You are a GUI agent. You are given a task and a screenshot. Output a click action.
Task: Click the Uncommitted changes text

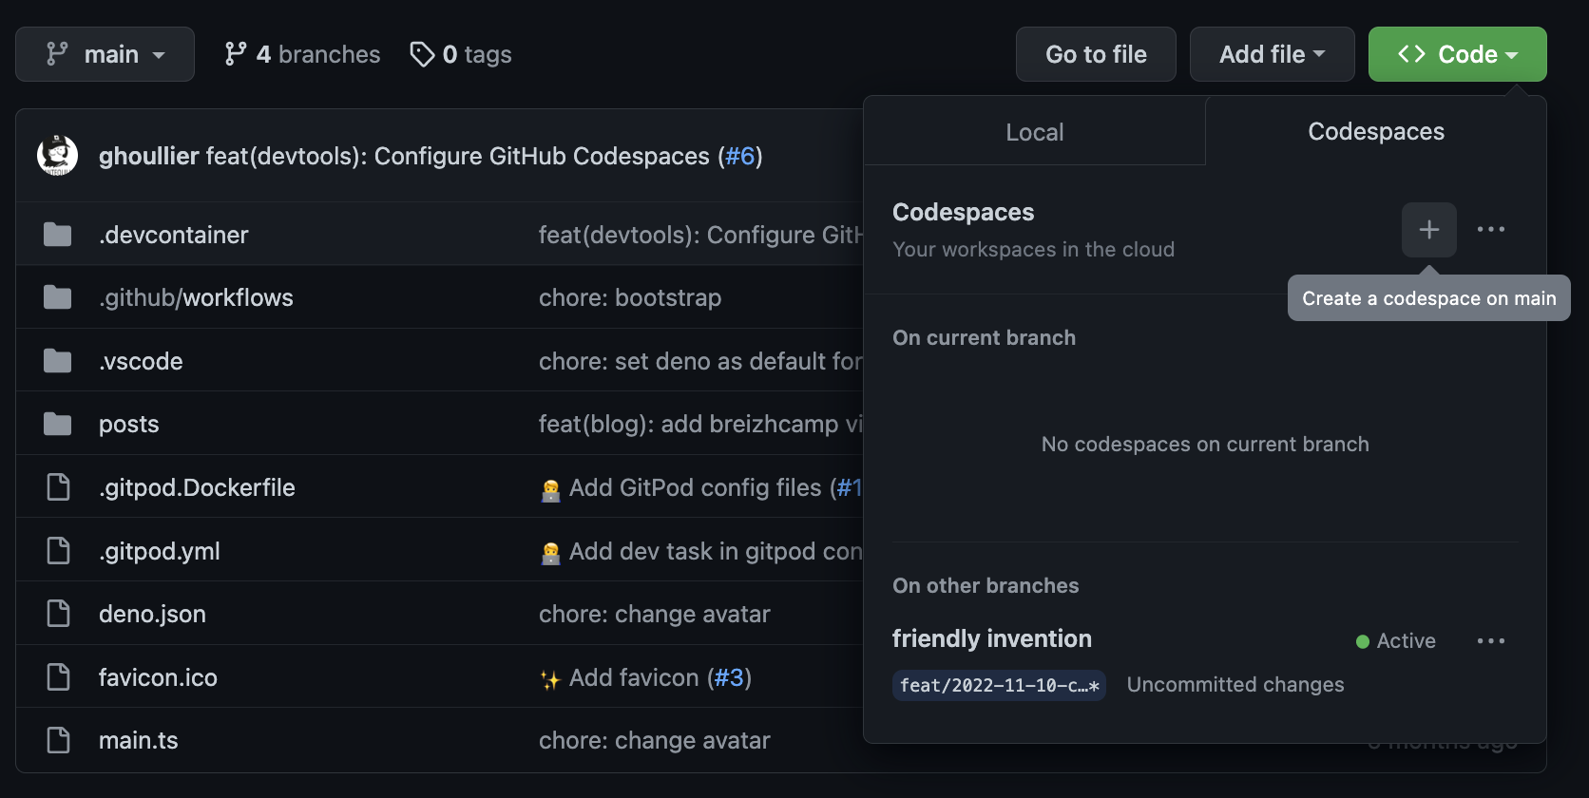[1235, 685]
